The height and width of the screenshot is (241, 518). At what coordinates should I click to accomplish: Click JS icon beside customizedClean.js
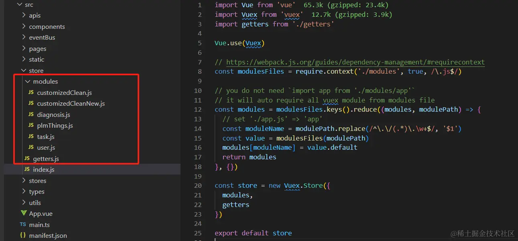tap(31, 92)
